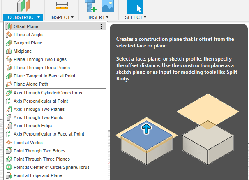
Task: Choose Tangent Plane menu entry
Action: point(55,43)
